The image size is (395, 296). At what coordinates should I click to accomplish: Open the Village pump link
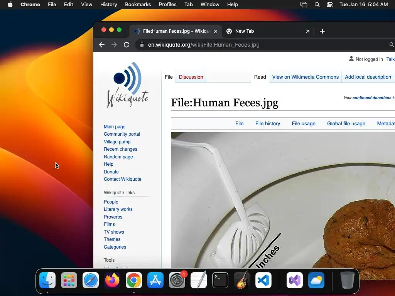coord(117,142)
